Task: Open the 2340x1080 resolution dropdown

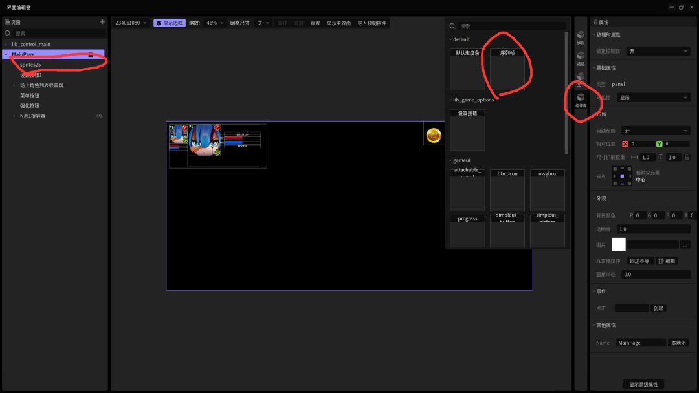Action: pyautogui.click(x=131, y=23)
